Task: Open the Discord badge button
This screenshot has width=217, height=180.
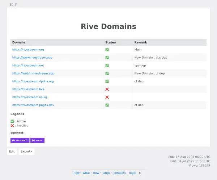Action: (x=20, y=140)
